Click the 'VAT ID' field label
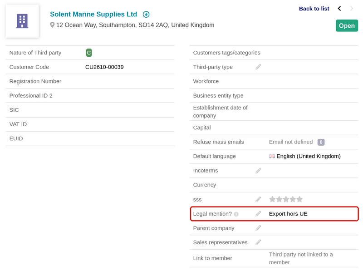This screenshot has height=271, width=363. coord(18,124)
